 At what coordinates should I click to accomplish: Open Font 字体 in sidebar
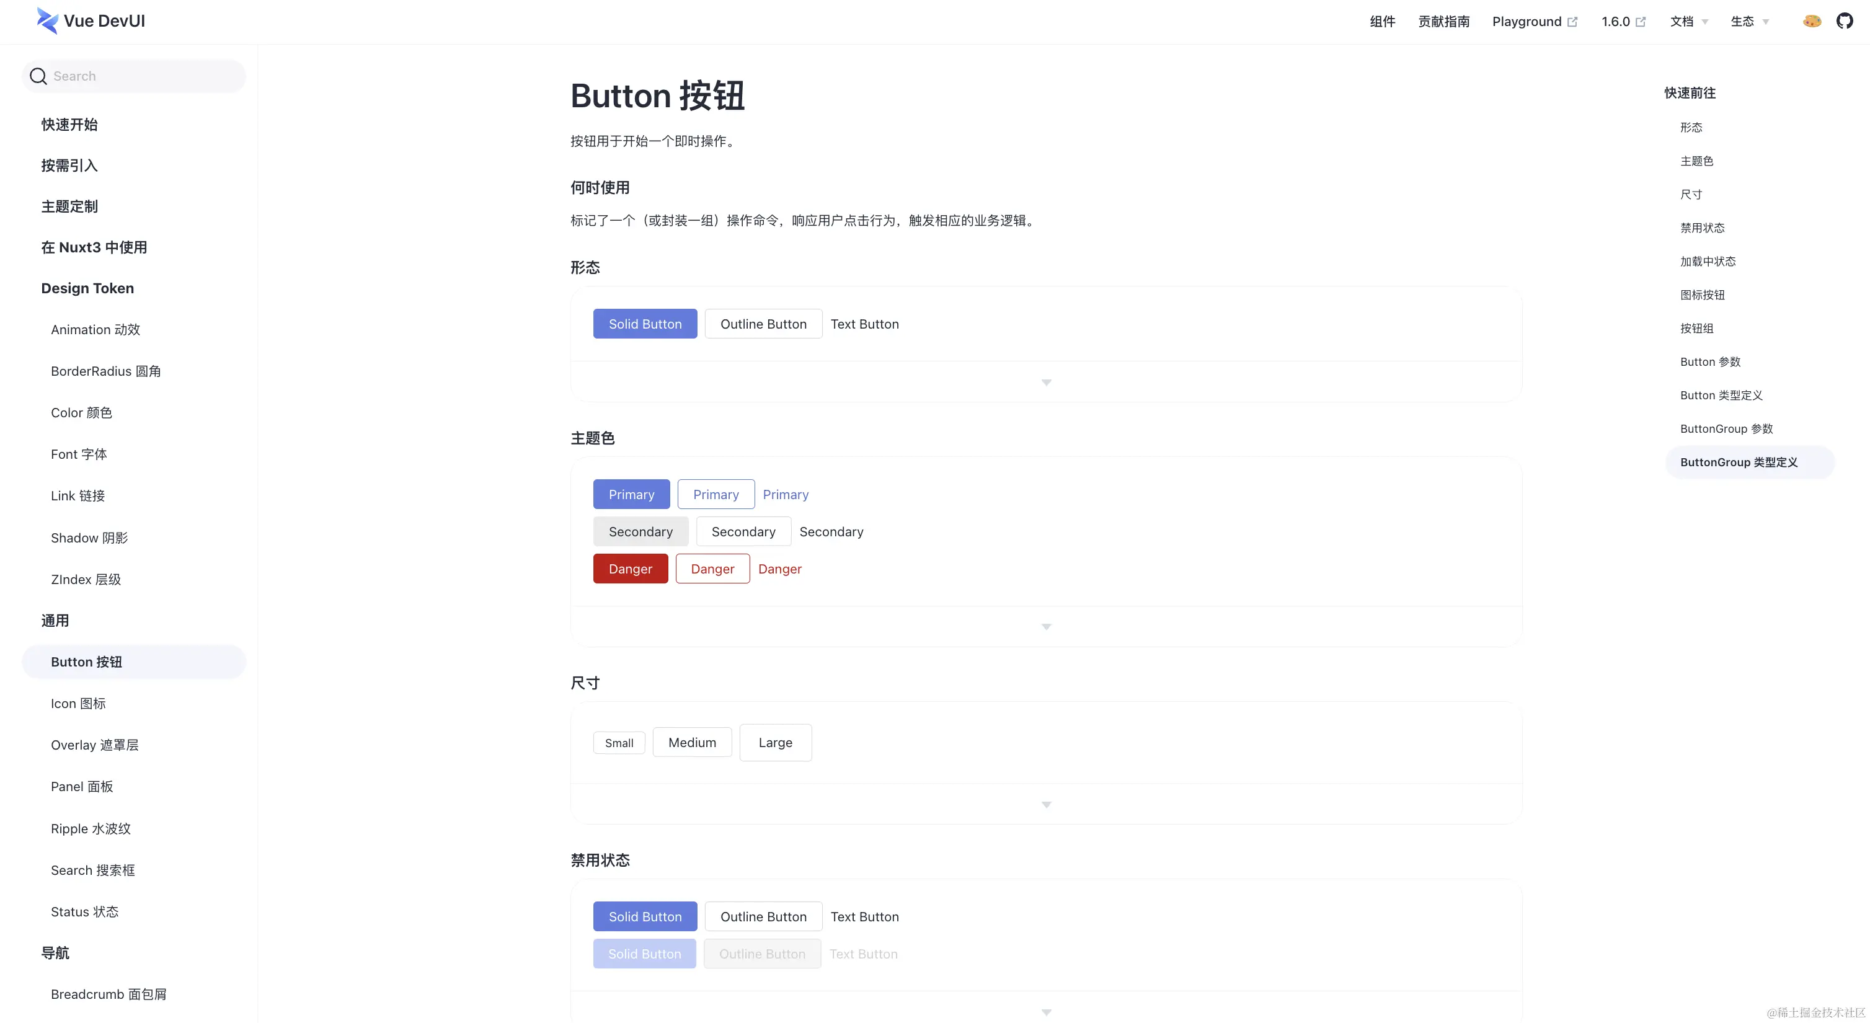coord(78,454)
